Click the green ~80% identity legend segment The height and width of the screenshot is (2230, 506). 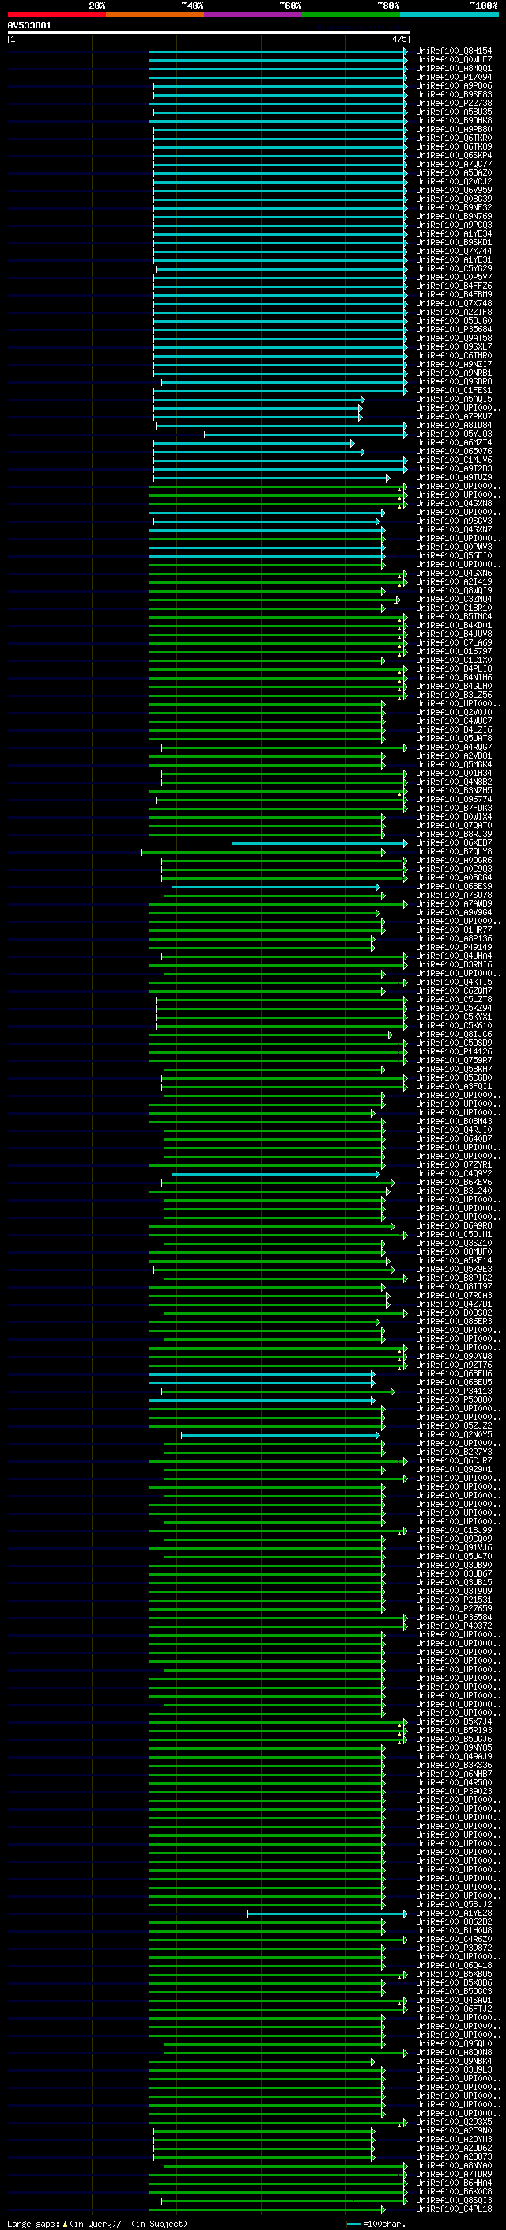(x=351, y=15)
